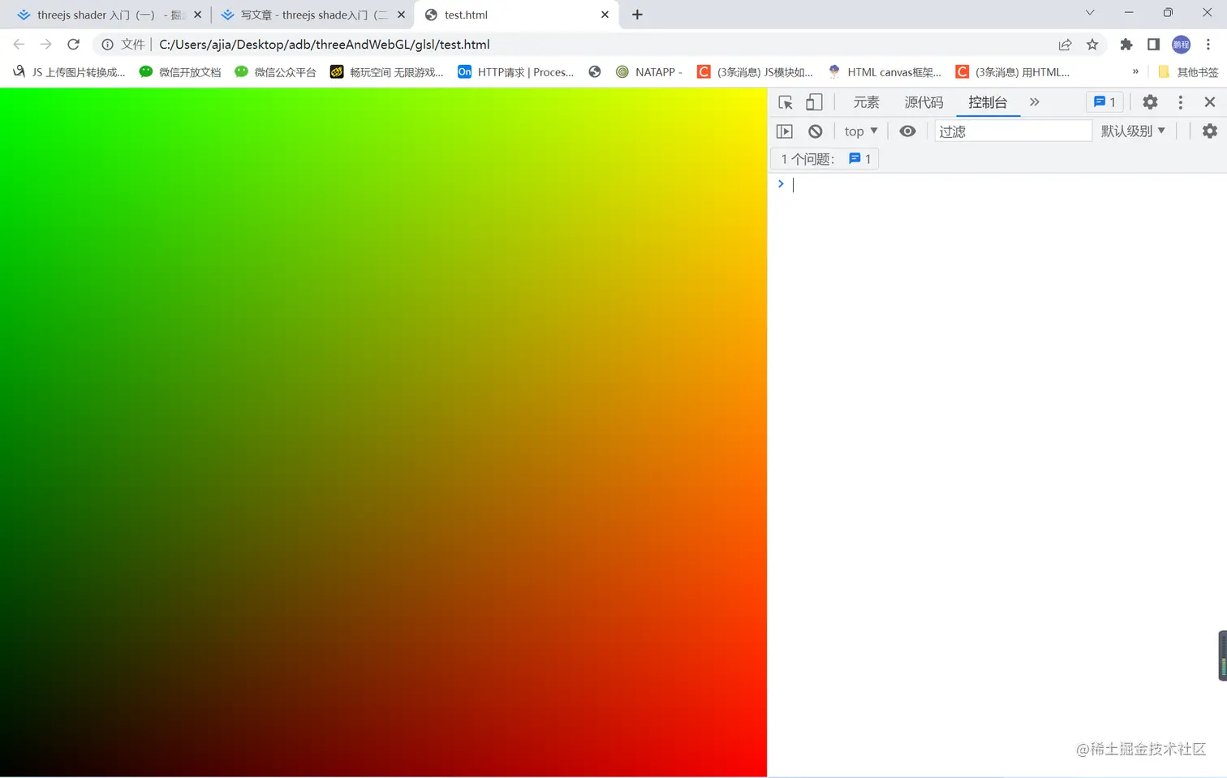The height and width of the screenshot is (778, 1227).
Task: Open a new browser tab
Action: (x=637, y=15)
